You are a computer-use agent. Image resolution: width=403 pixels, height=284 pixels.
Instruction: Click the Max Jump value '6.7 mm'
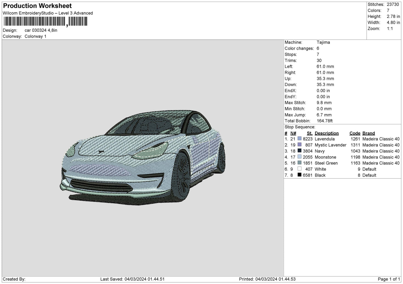(324, 115)
